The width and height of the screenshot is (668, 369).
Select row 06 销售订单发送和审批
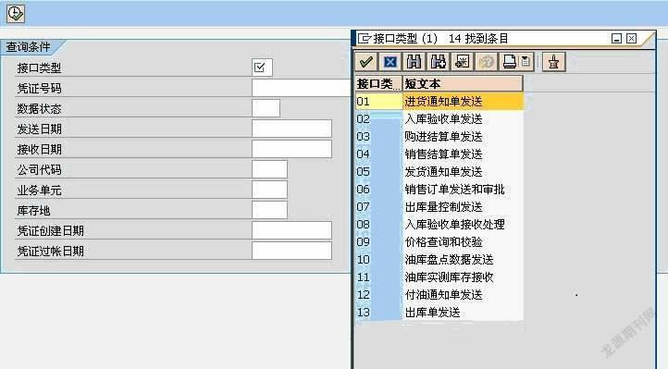[x=439, y=190]
